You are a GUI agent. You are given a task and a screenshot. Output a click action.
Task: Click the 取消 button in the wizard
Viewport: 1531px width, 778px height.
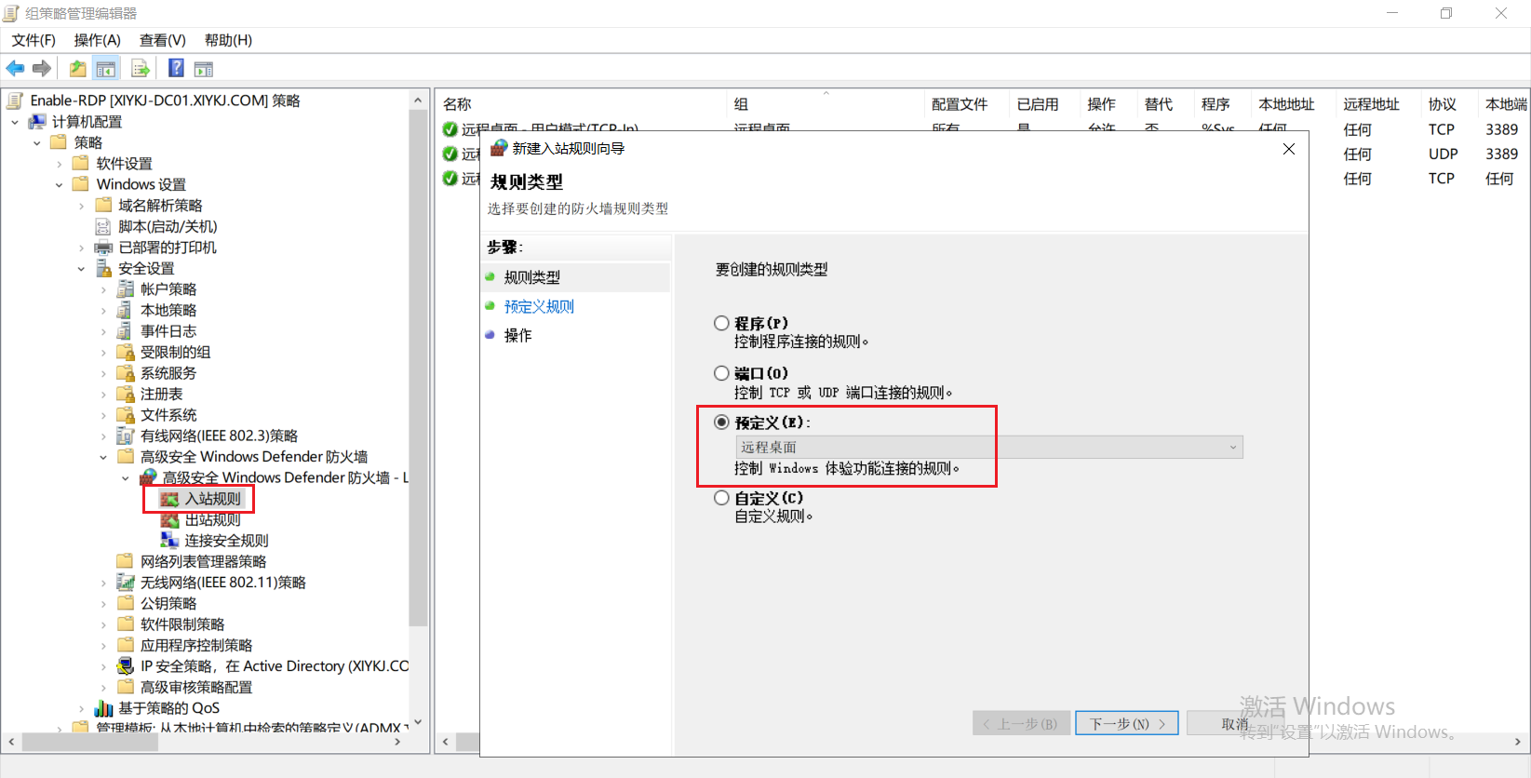(1235, 723)
